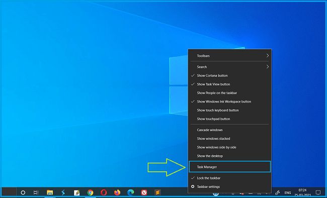
Task: Click the Toolbars menu label
Action: pos(203,56)
